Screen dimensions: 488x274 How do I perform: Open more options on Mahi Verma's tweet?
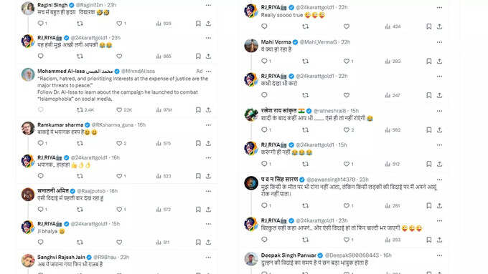(x=439, y=42)
